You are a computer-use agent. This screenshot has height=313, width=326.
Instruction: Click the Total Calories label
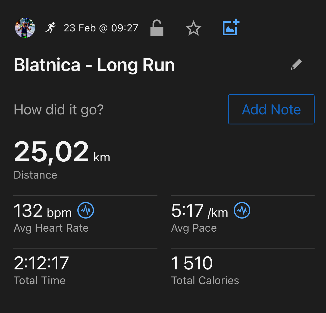coord(205,281)
